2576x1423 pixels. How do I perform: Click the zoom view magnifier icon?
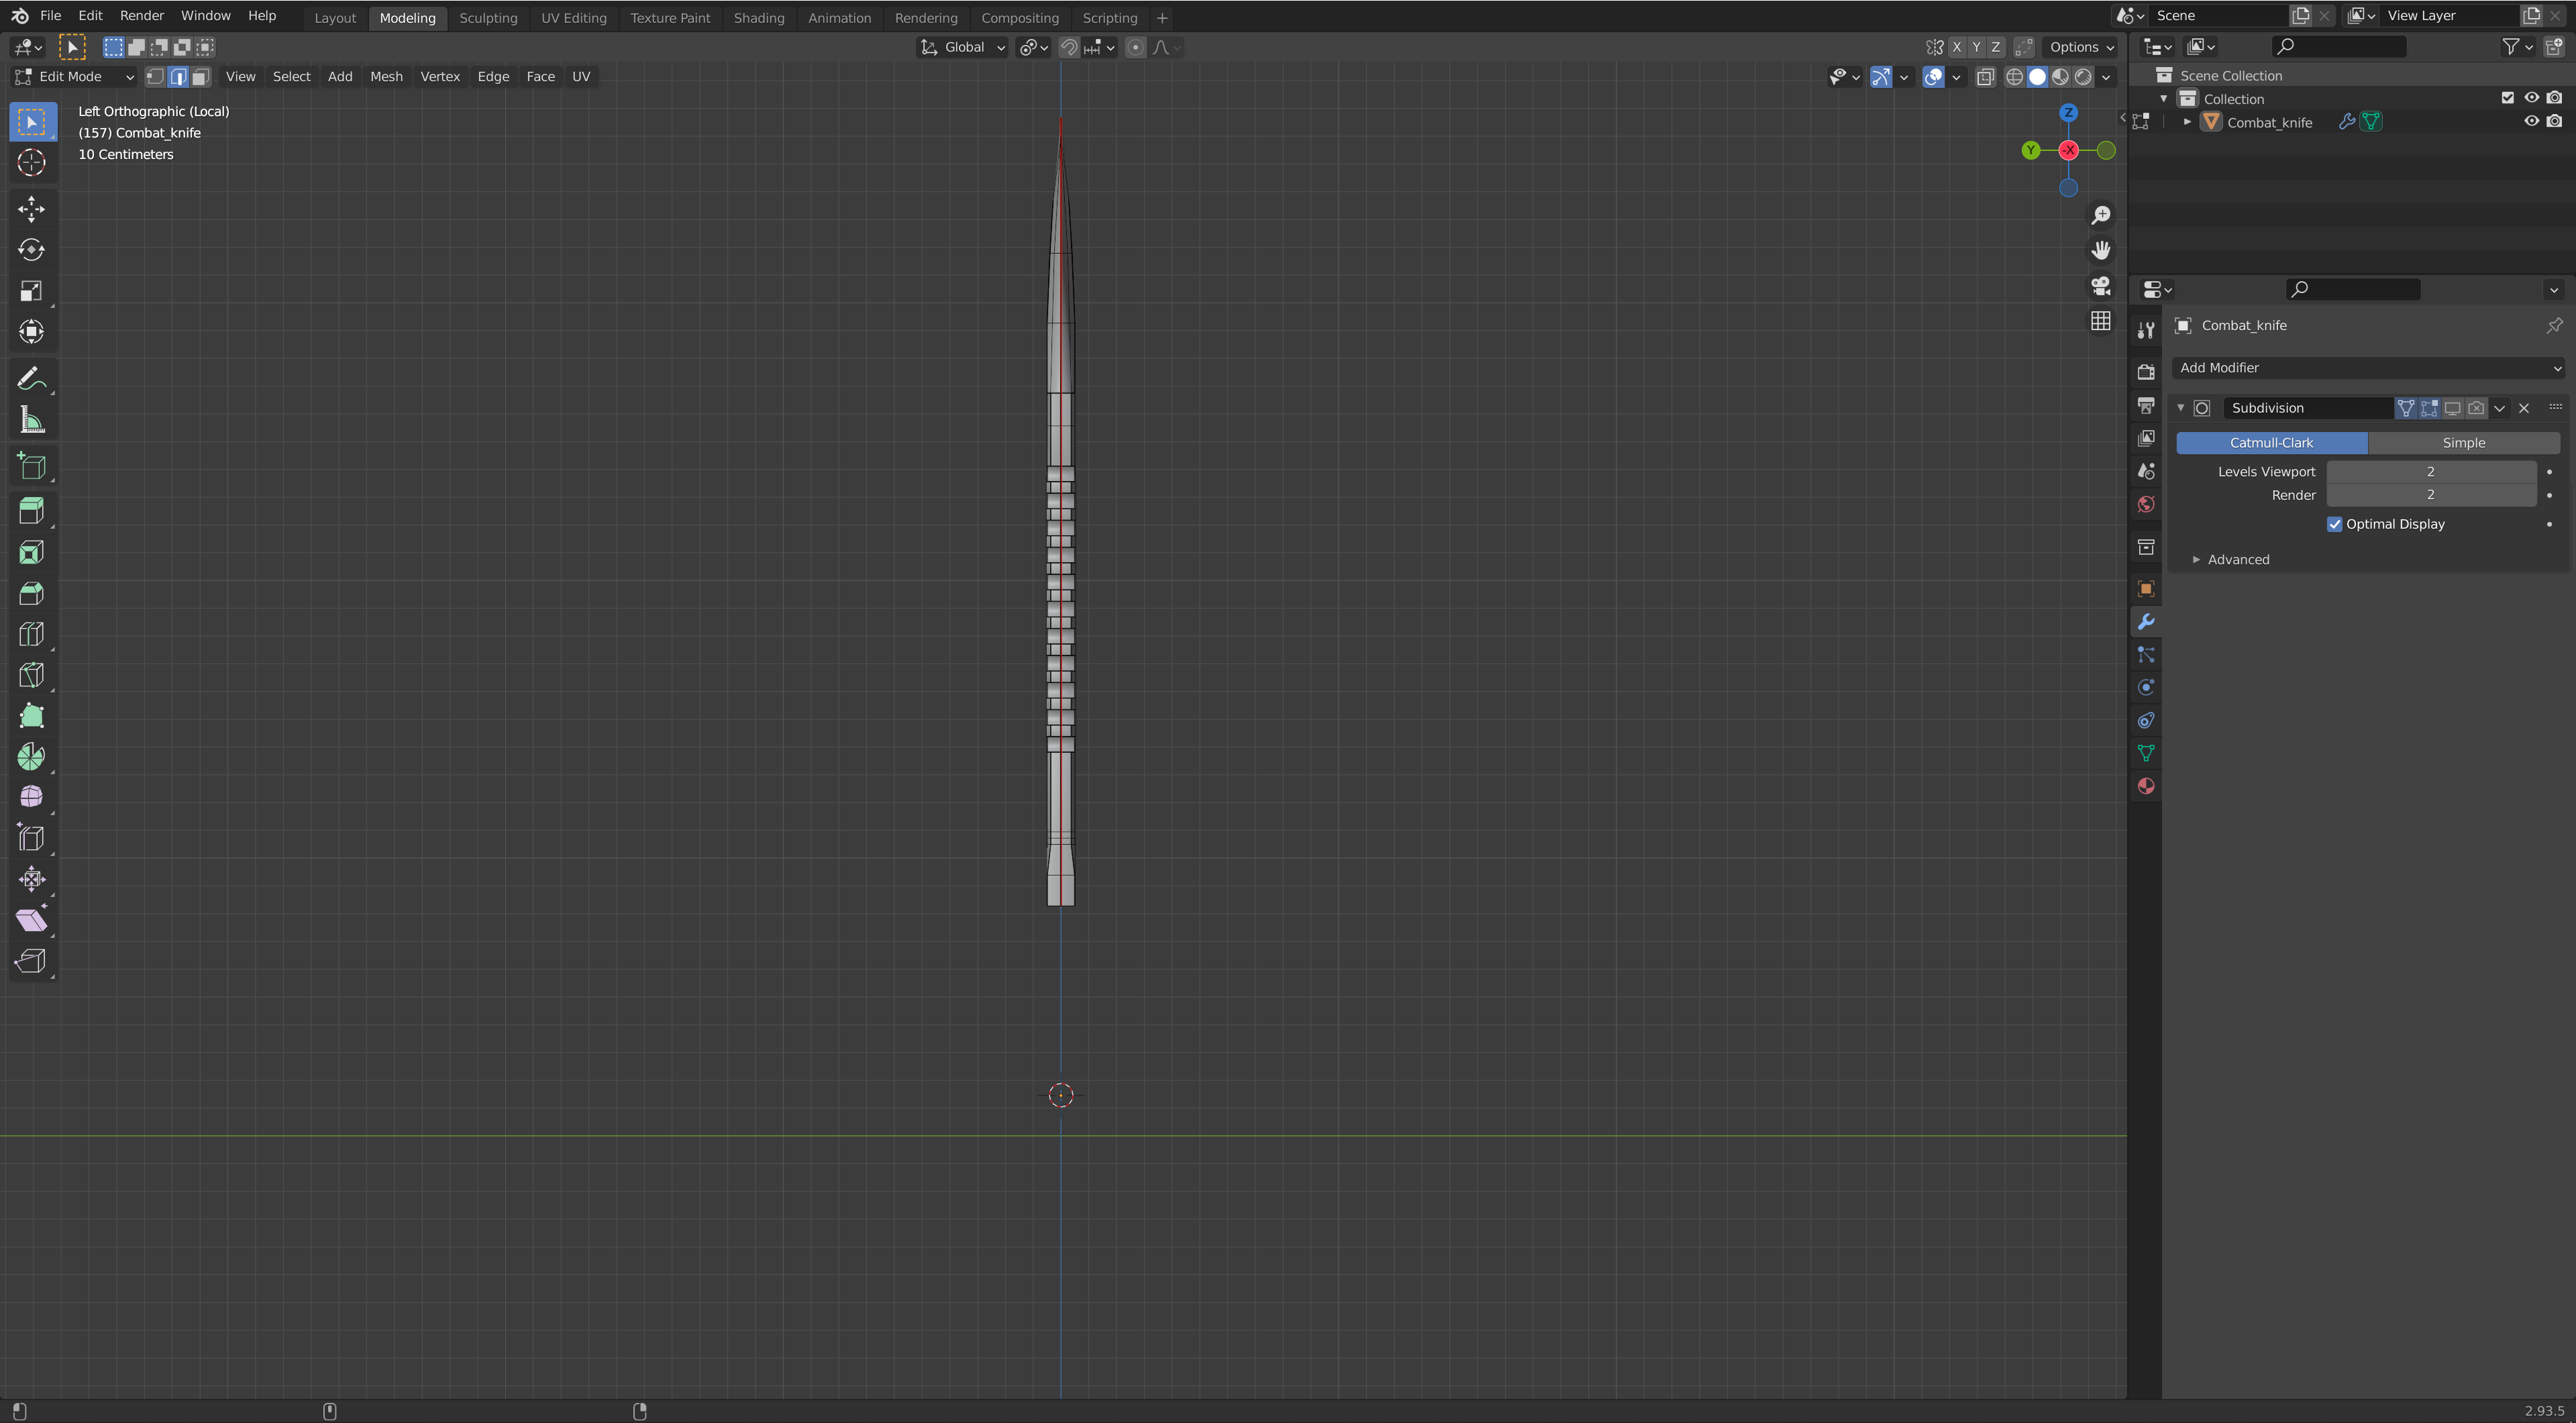tap(2101, 215)
